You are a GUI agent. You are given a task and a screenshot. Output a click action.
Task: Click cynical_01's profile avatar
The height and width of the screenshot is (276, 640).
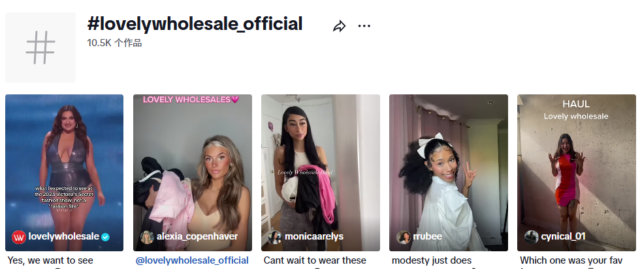tap(532, 237)
